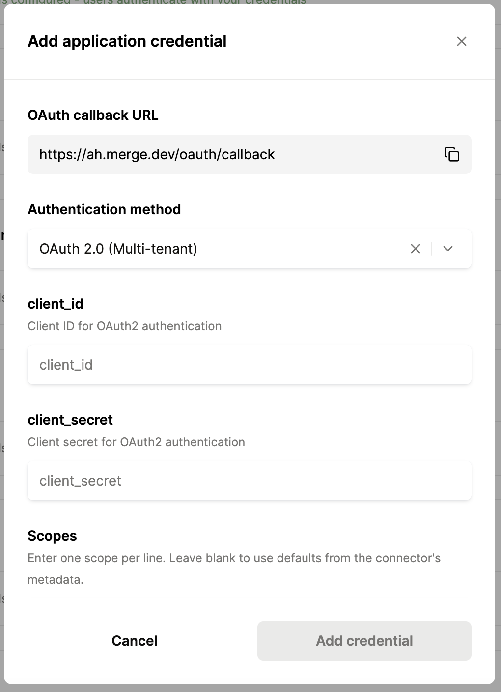Submit with the Add credential button
This screenshot has height=692, width=501.
[364, 641]
